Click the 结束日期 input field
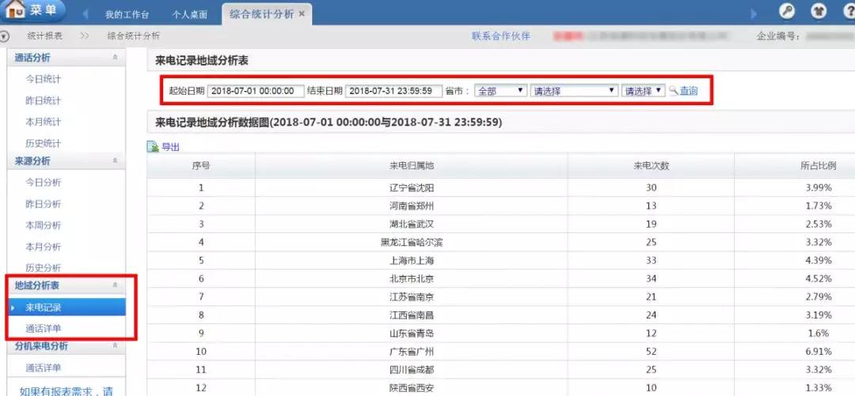This screenshot has width=855, height=396. (393, 91)
